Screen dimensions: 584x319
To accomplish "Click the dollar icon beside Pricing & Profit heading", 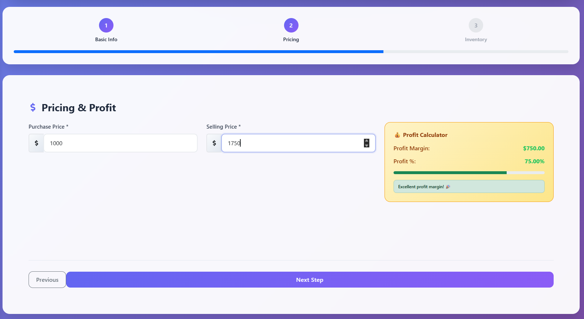I will pos(33,107).
